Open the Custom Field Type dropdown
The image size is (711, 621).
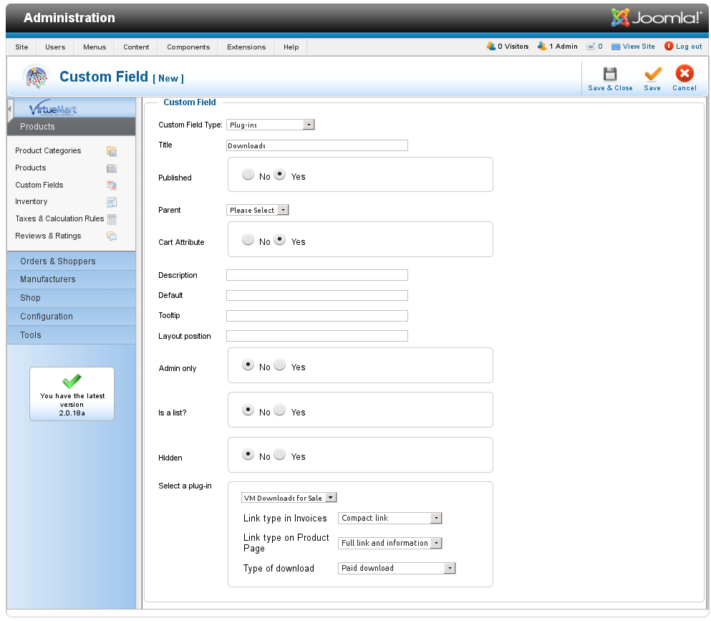point(271,125)
